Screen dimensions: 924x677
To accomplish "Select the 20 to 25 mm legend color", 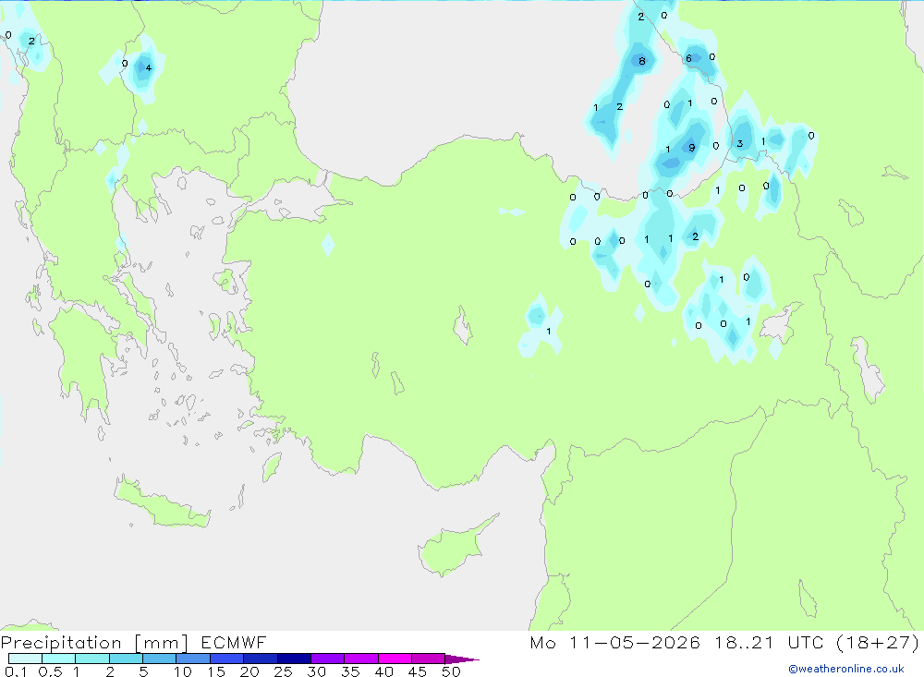I will point(260,659).
